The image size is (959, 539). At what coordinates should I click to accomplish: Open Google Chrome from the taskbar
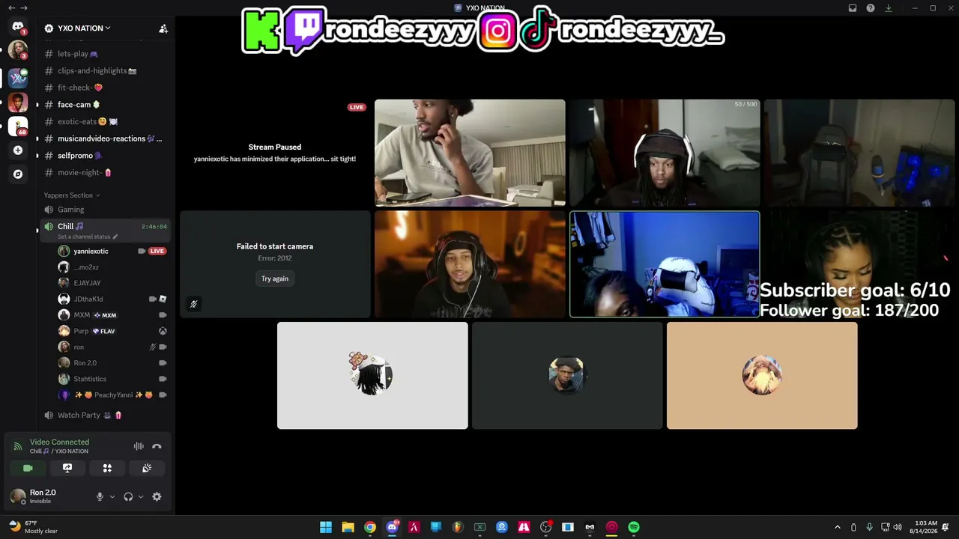[370, 527]
